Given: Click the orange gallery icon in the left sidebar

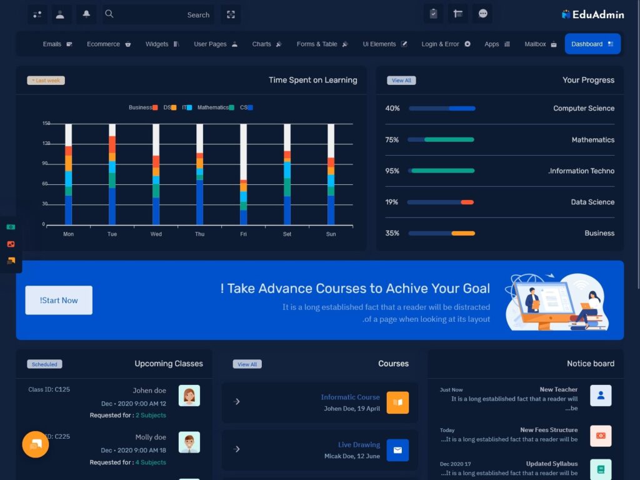Looking at the screenshot, I should tap(10, 244).
